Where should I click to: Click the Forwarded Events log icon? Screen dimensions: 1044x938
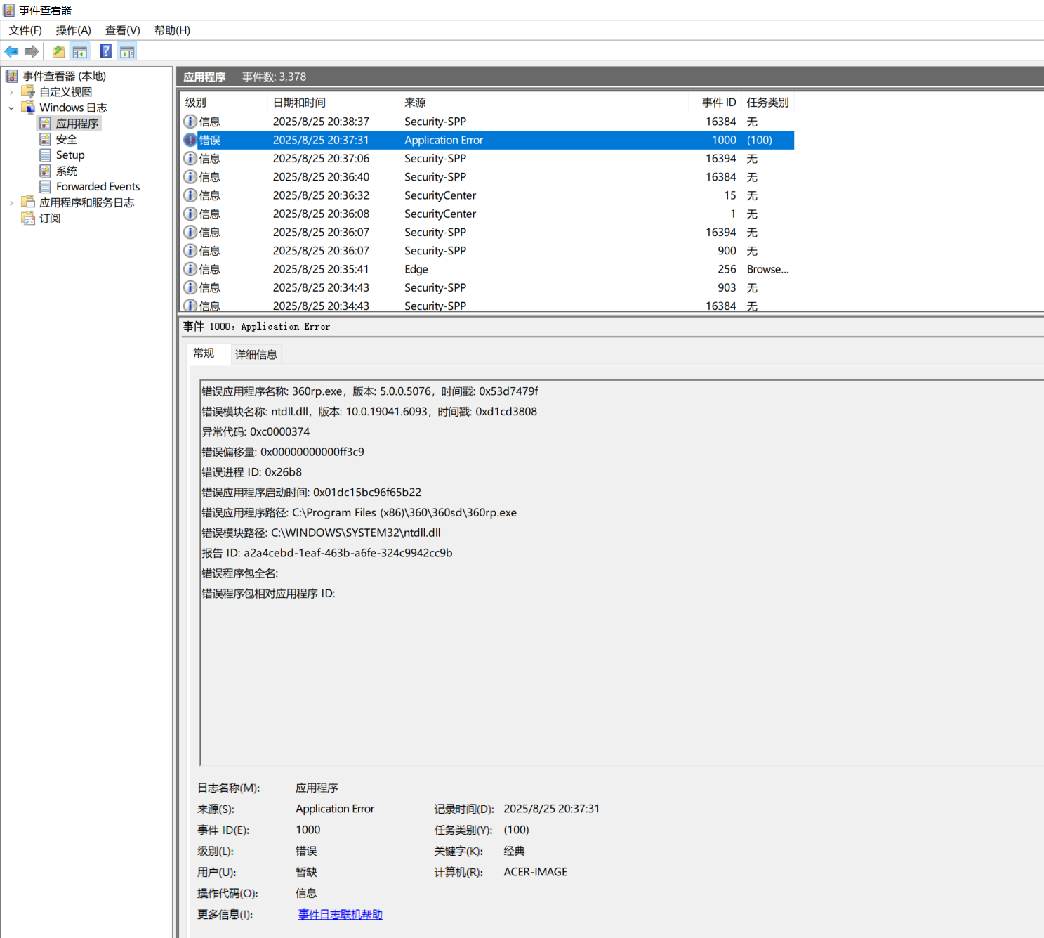point(46,187)
